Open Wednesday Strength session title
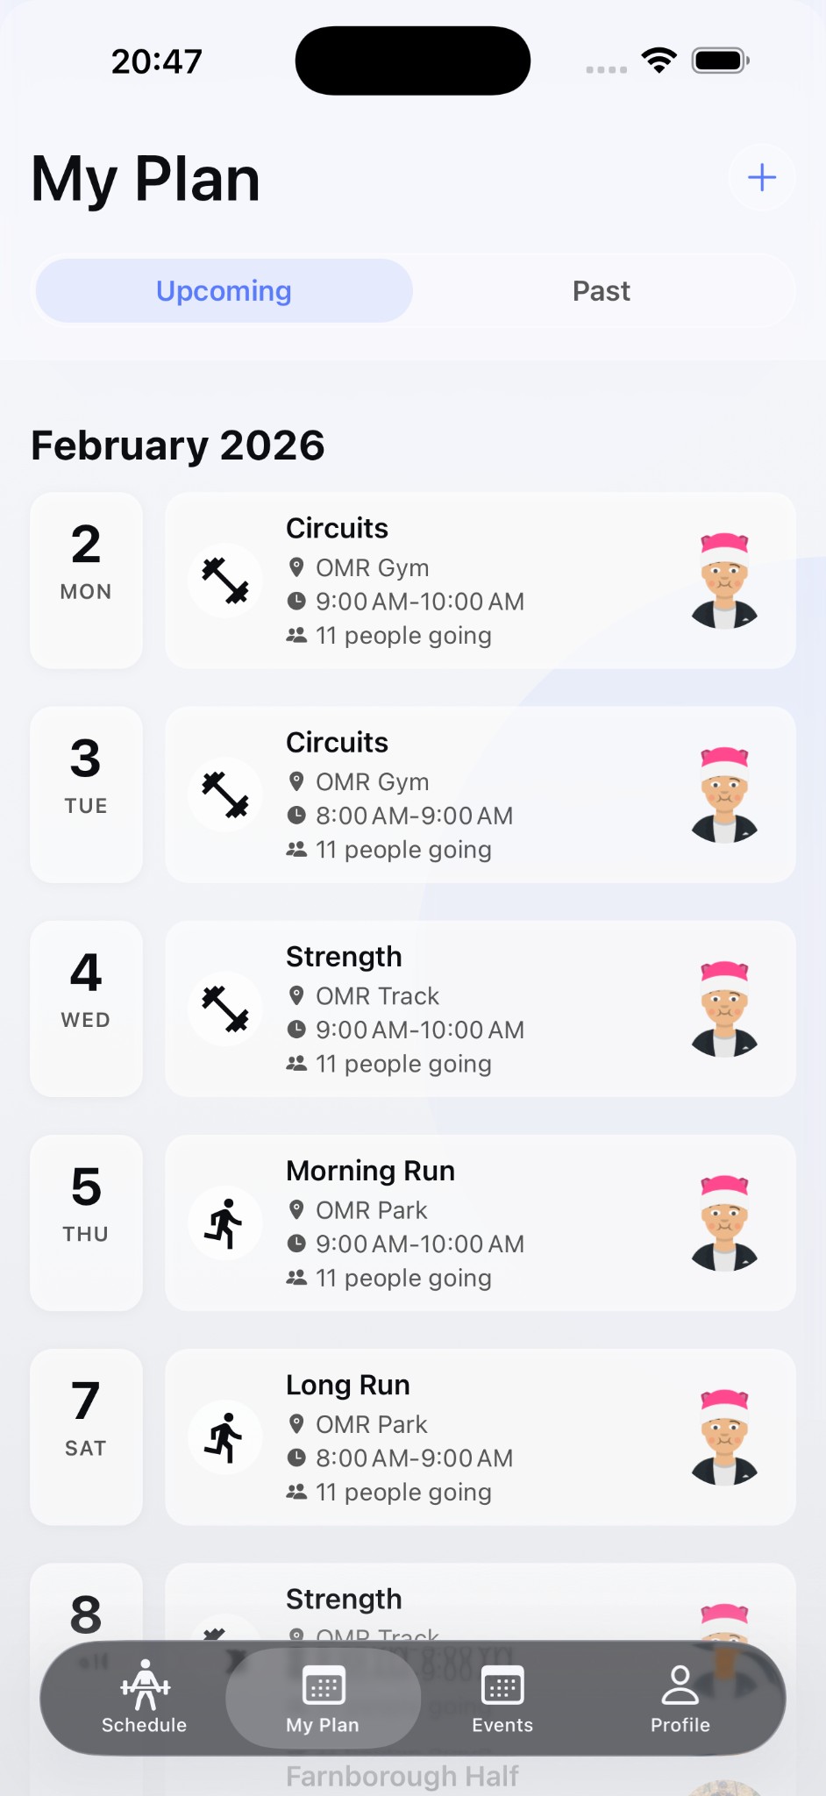The image size is (826, 1796). 344,957
